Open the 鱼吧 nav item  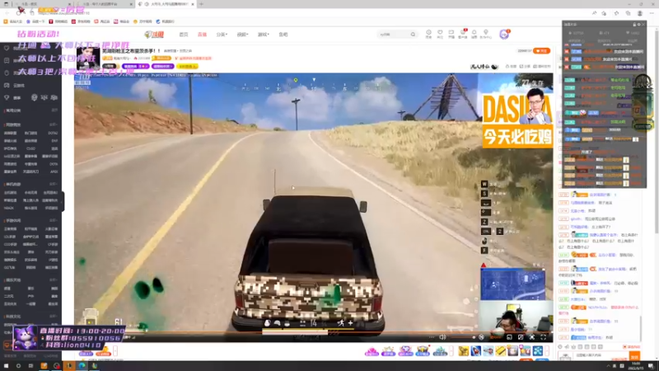tap(283, 35)
